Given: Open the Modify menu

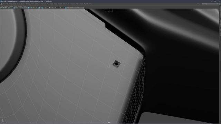Looking at the screenshot, I should tap(18, 4).
